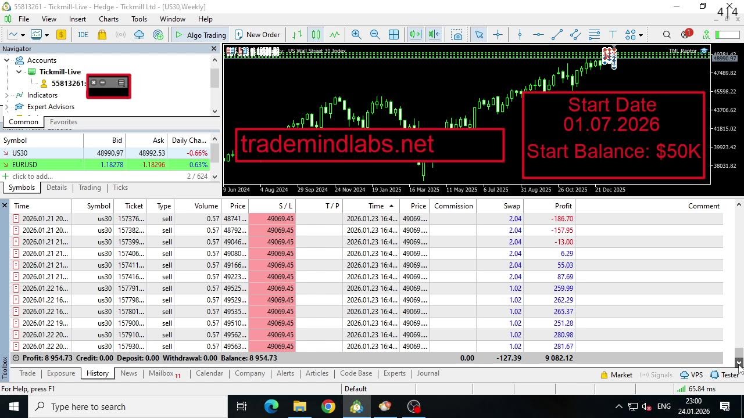Open VPS button in bottom bar
The width and height of the screenshot is (744, 418).
691,375
